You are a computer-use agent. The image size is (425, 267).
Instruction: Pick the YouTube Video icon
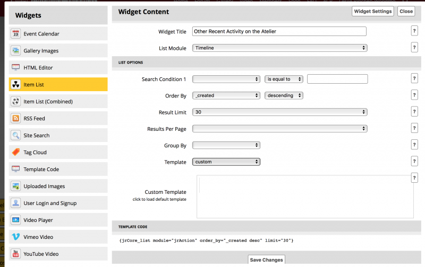15,254
